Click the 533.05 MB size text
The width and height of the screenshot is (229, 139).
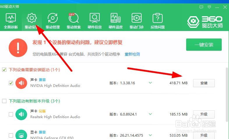point(179,136)
